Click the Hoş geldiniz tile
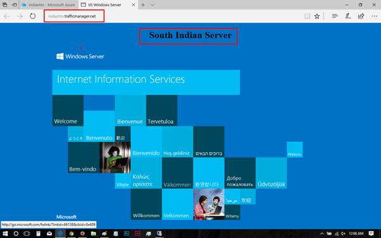Image resolution: width=381 pixels, height=238 pixels. 177,142
